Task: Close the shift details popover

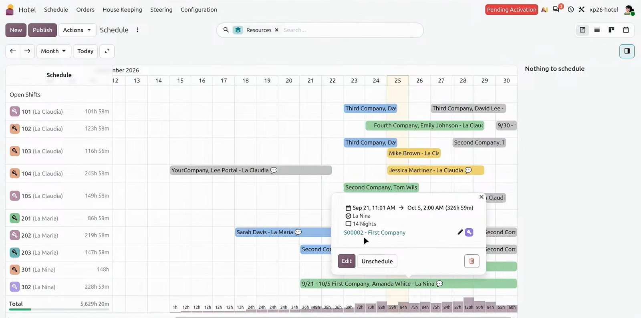Action: point(482,197)
